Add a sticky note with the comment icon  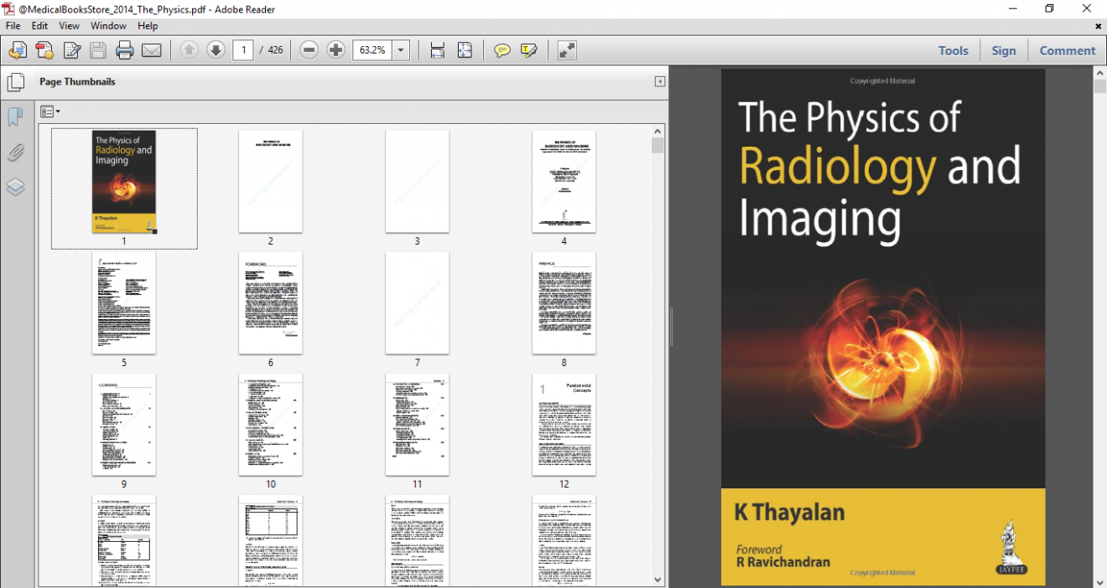(502, 50)
